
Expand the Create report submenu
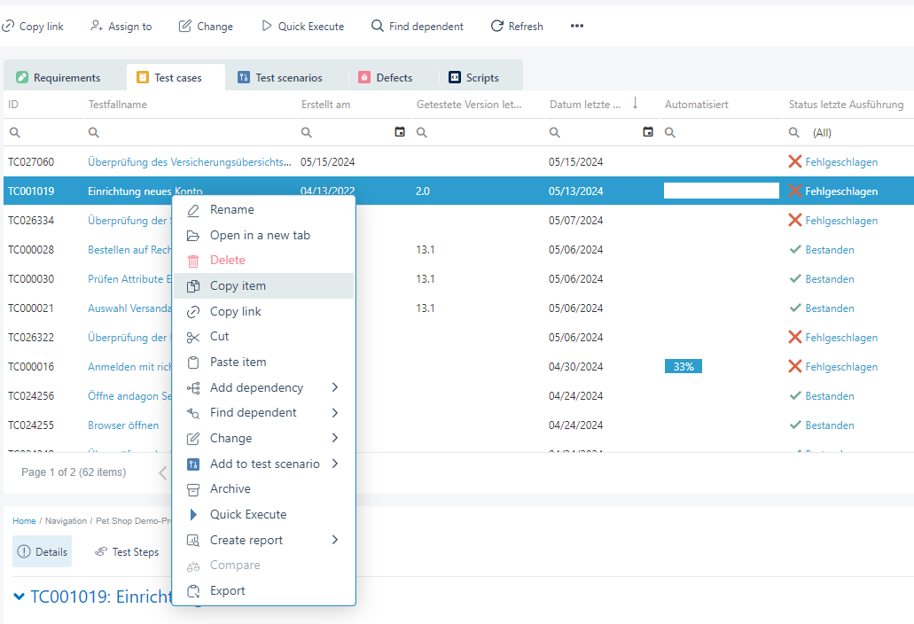[x=335, y=540]
